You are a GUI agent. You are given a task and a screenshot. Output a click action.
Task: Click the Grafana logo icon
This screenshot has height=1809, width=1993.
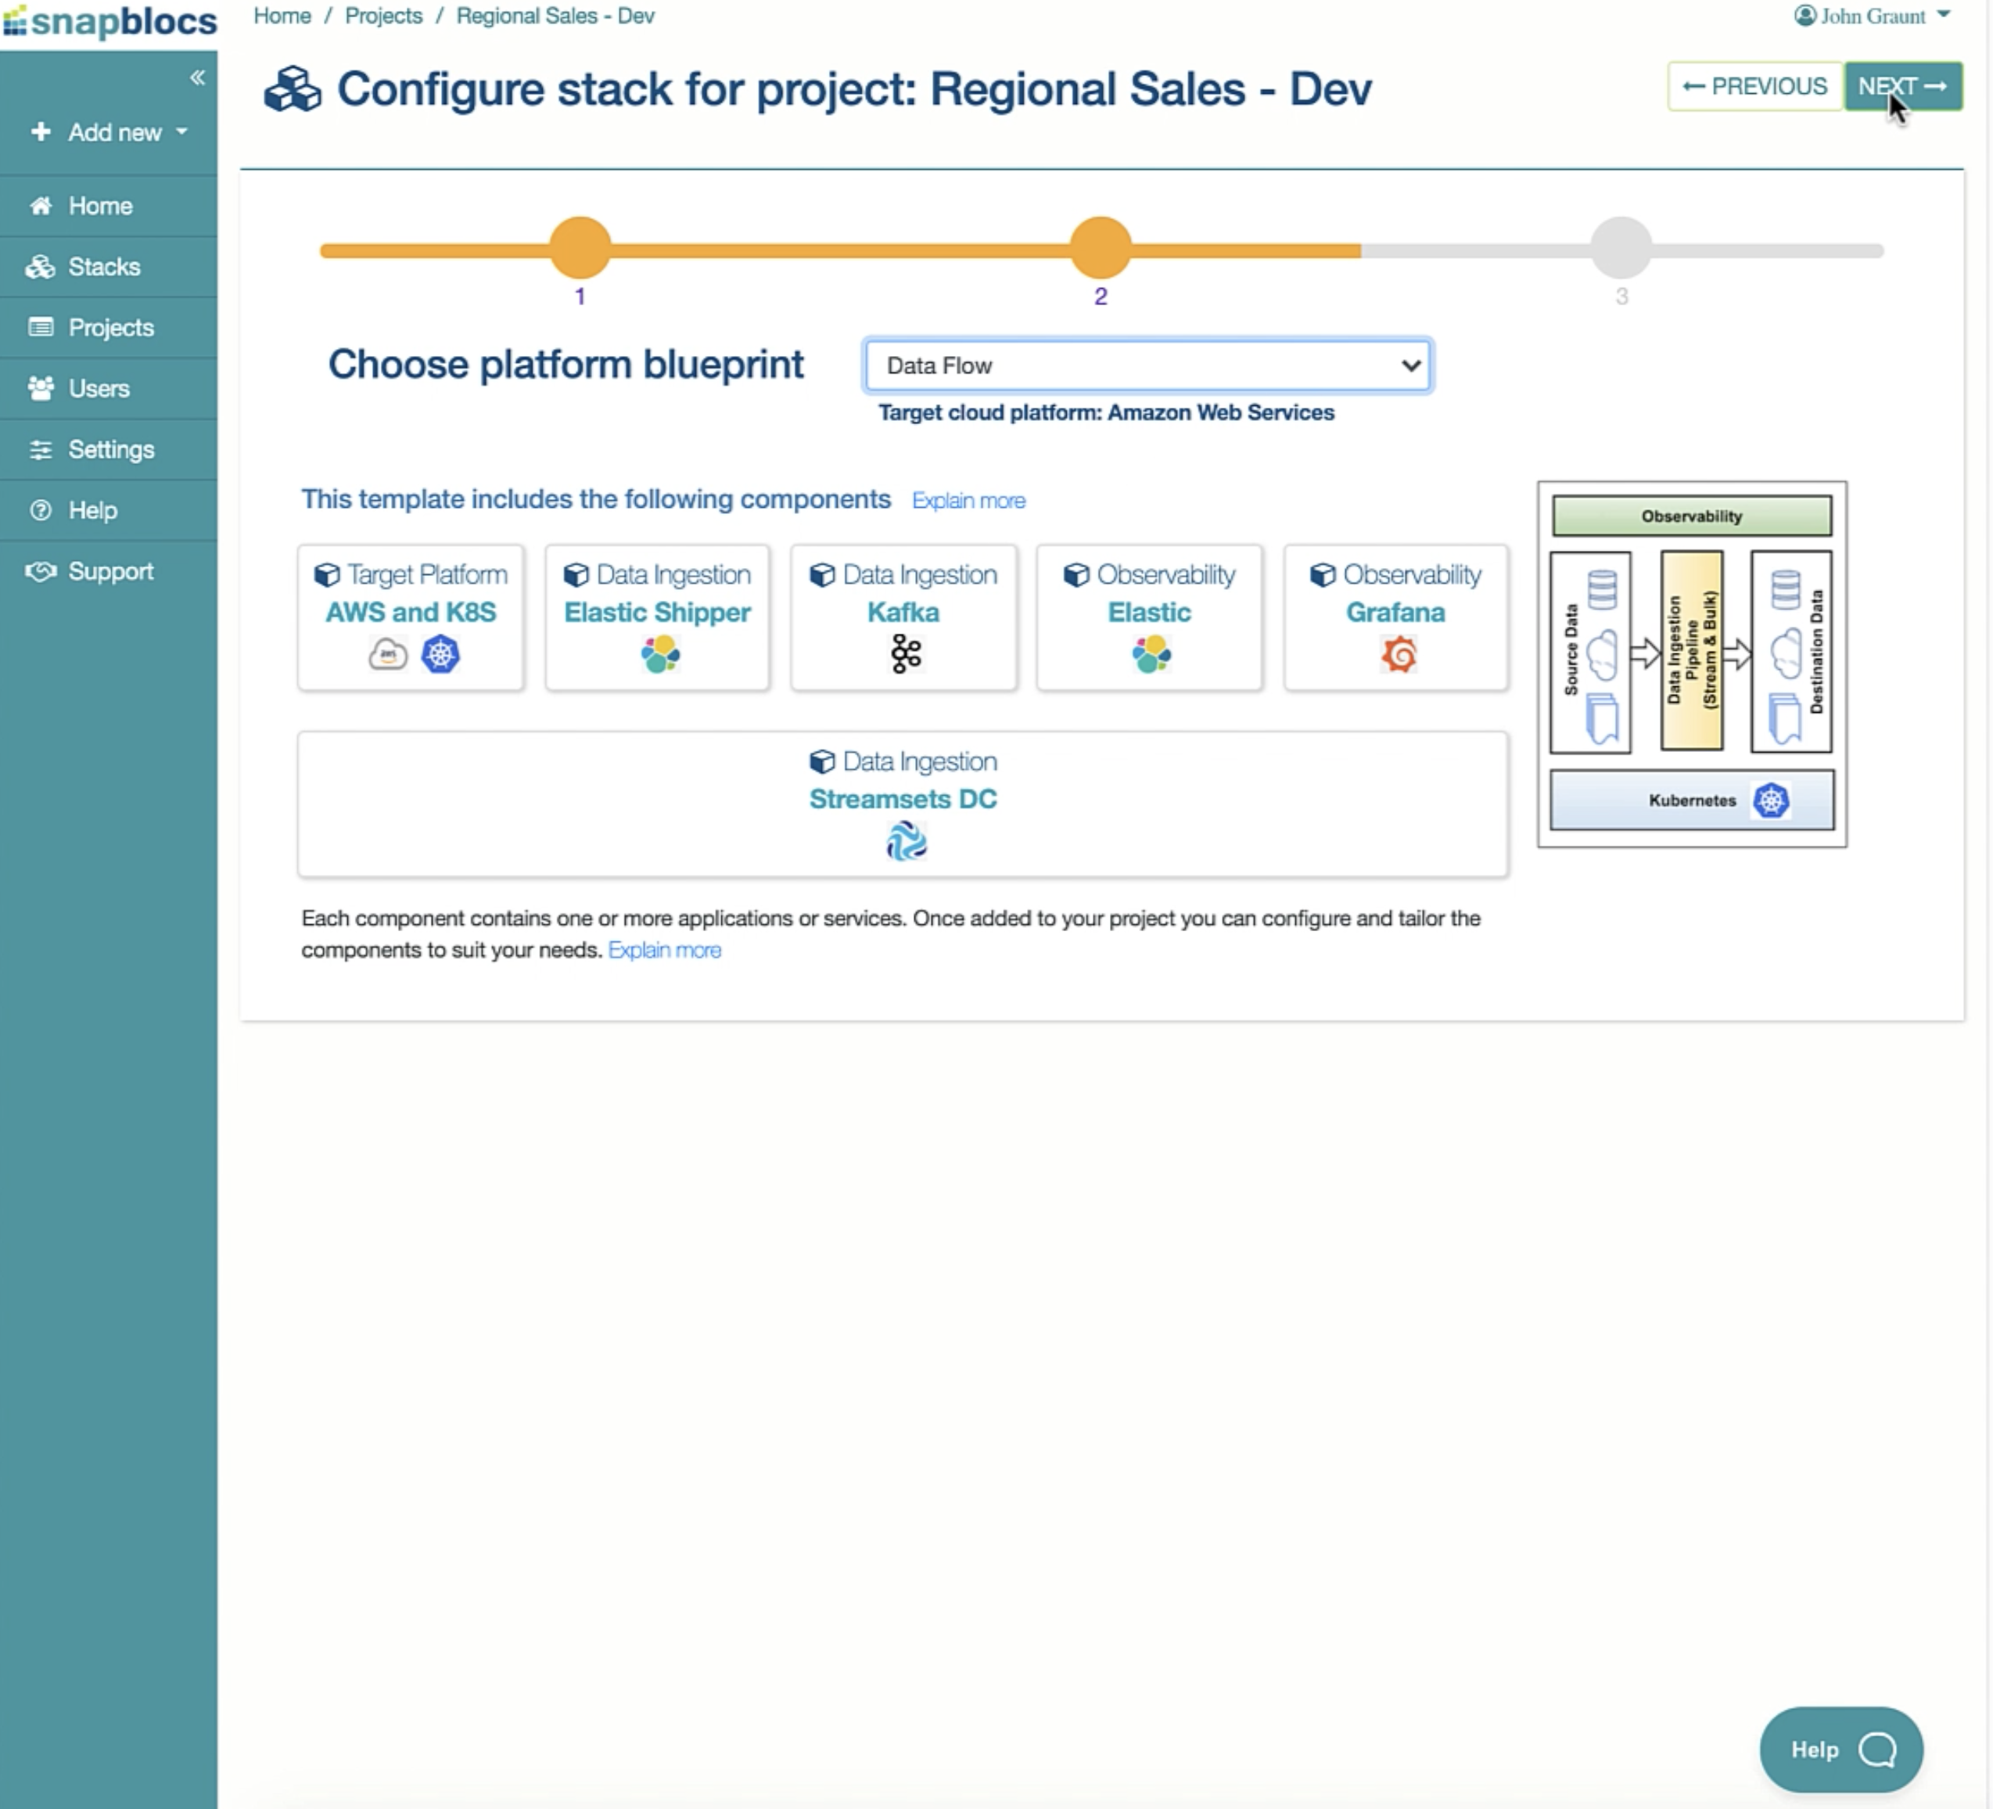coord(1398,654)
